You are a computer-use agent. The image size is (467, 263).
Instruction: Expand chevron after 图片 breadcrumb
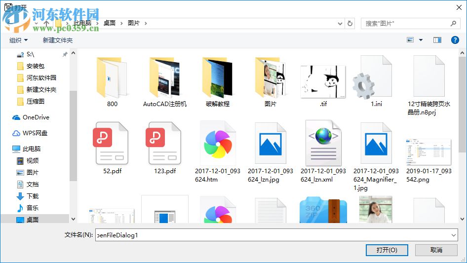click(x=146, y=23)
